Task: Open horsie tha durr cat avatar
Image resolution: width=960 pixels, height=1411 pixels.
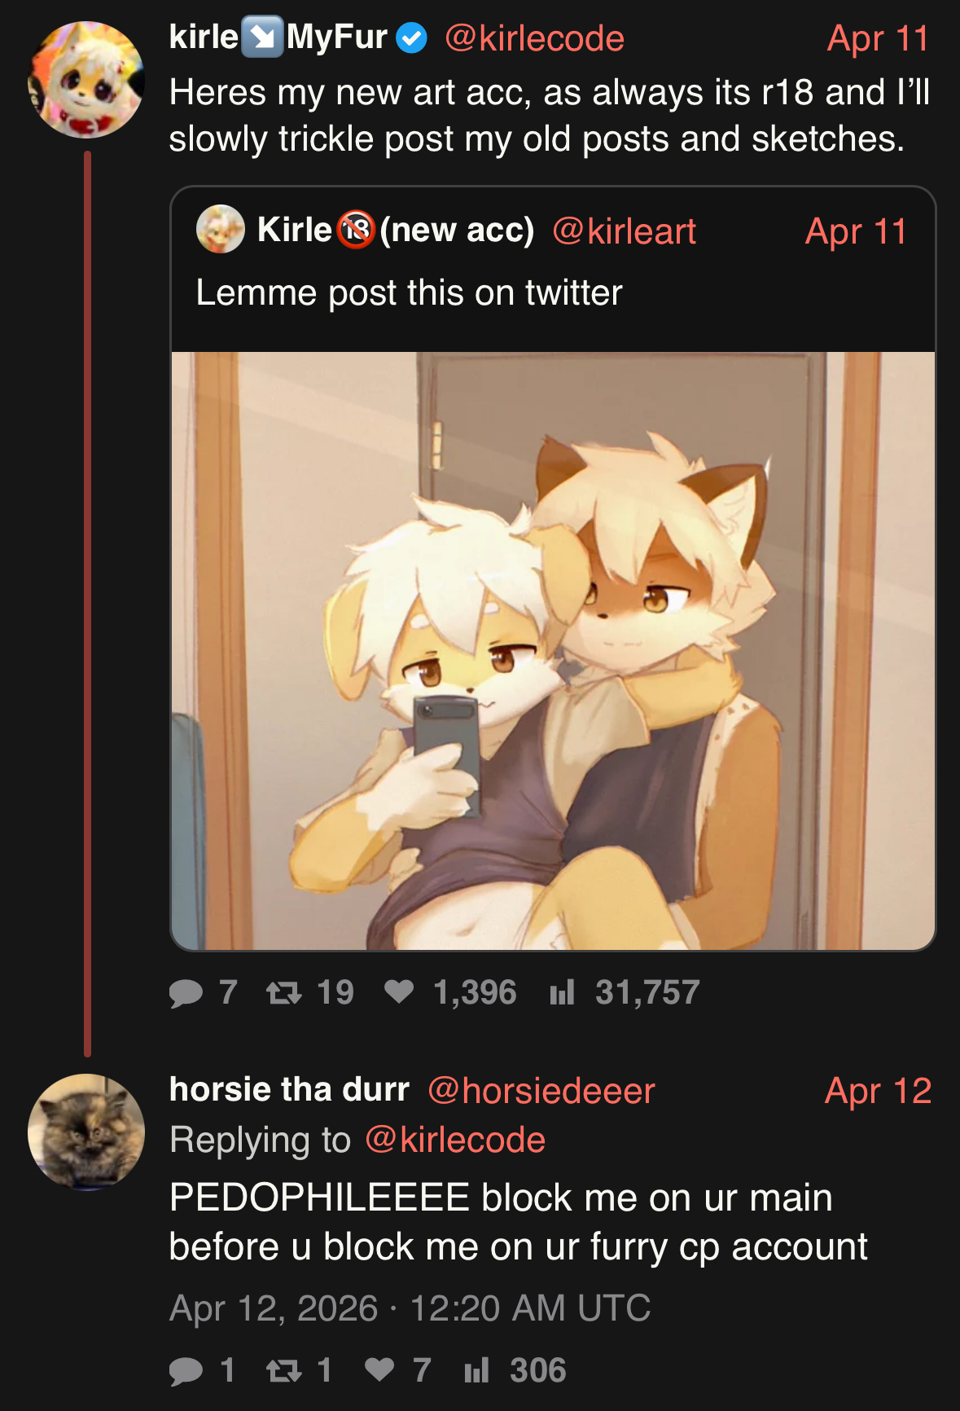Action: pyautogui.click(x=86, y=1132)
